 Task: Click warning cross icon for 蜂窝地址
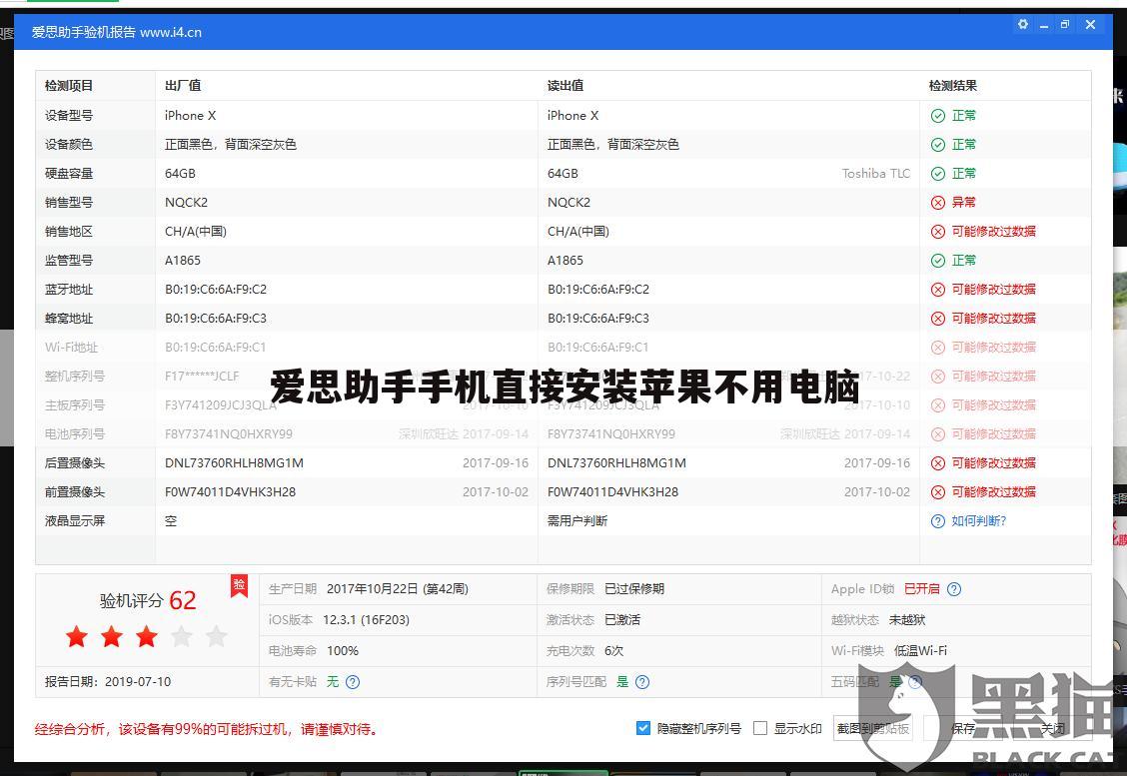(x=938, y=319)
